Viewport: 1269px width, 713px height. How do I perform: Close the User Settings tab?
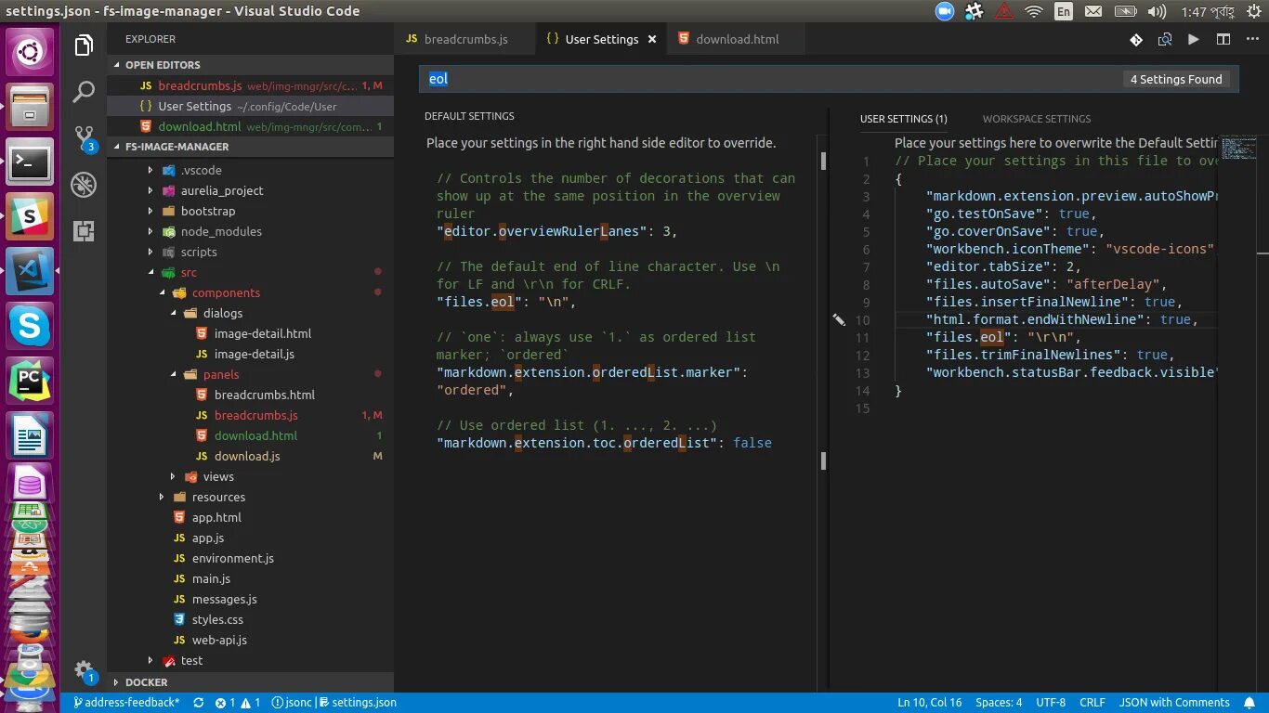[x=652, y=39]
